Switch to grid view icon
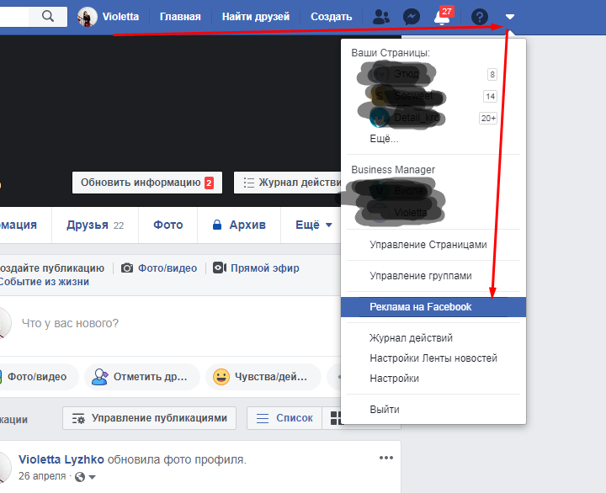 click(336, 418)
